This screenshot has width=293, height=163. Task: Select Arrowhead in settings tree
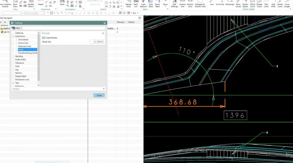coord(23,40)
